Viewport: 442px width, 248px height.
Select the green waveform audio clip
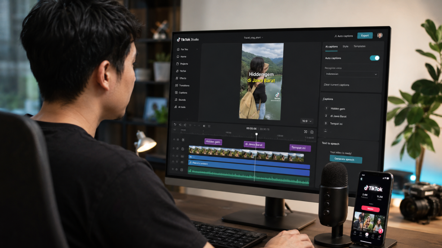tap(248, 177)
